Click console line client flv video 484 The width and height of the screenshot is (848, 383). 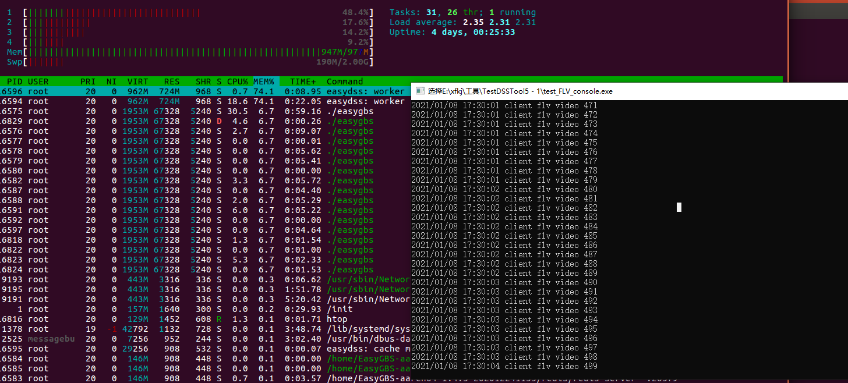pos(504,227)
